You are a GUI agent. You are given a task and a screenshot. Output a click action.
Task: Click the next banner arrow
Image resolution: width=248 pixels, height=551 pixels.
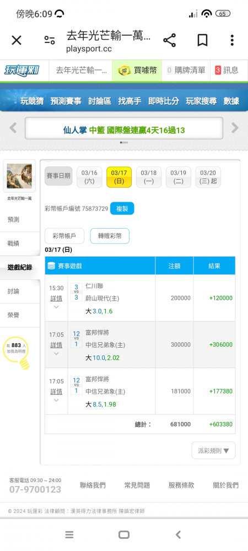coord(235,128)
